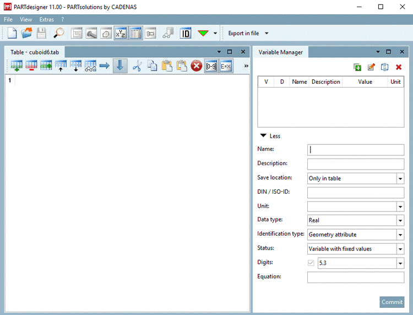Click the first clipboard paste icon

pyautogui.click(x=167, y=66)
